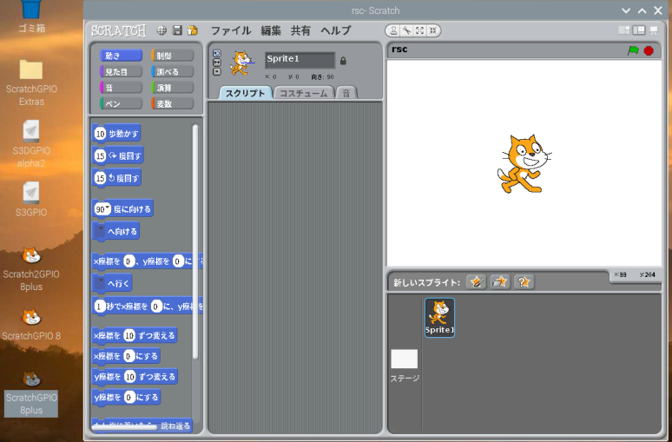The width and height of the screenshot is (672, 442).
Task: Switch to full stage view mode
Action: pos(639,30)
